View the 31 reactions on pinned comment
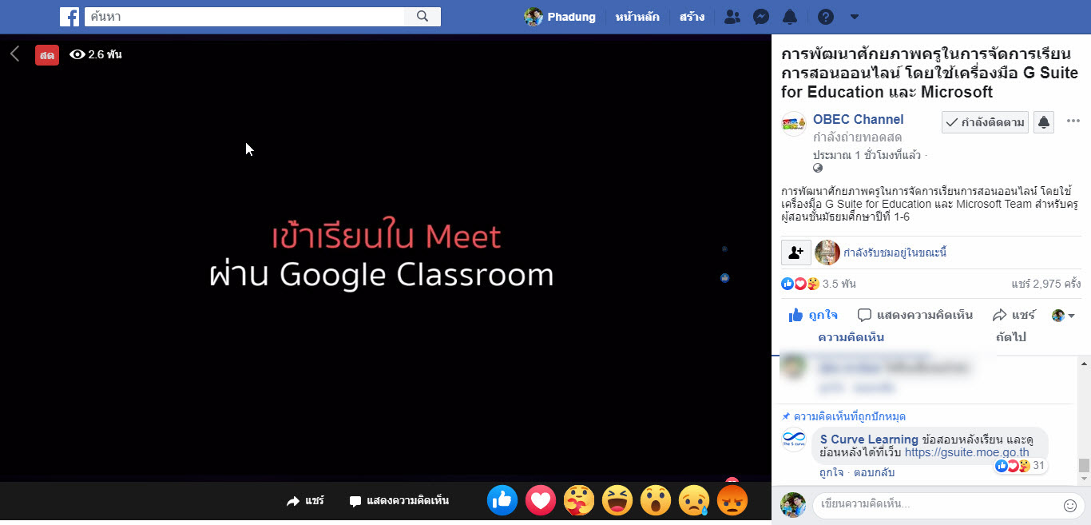 pos(1021,466)
